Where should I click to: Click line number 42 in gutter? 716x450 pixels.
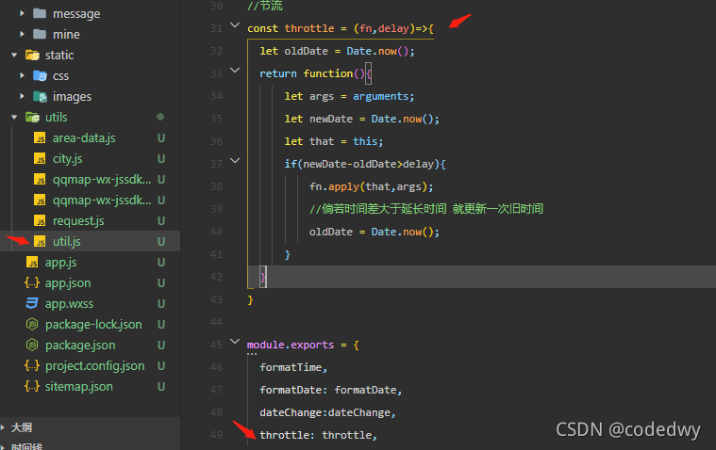click(x=216, y=277)
